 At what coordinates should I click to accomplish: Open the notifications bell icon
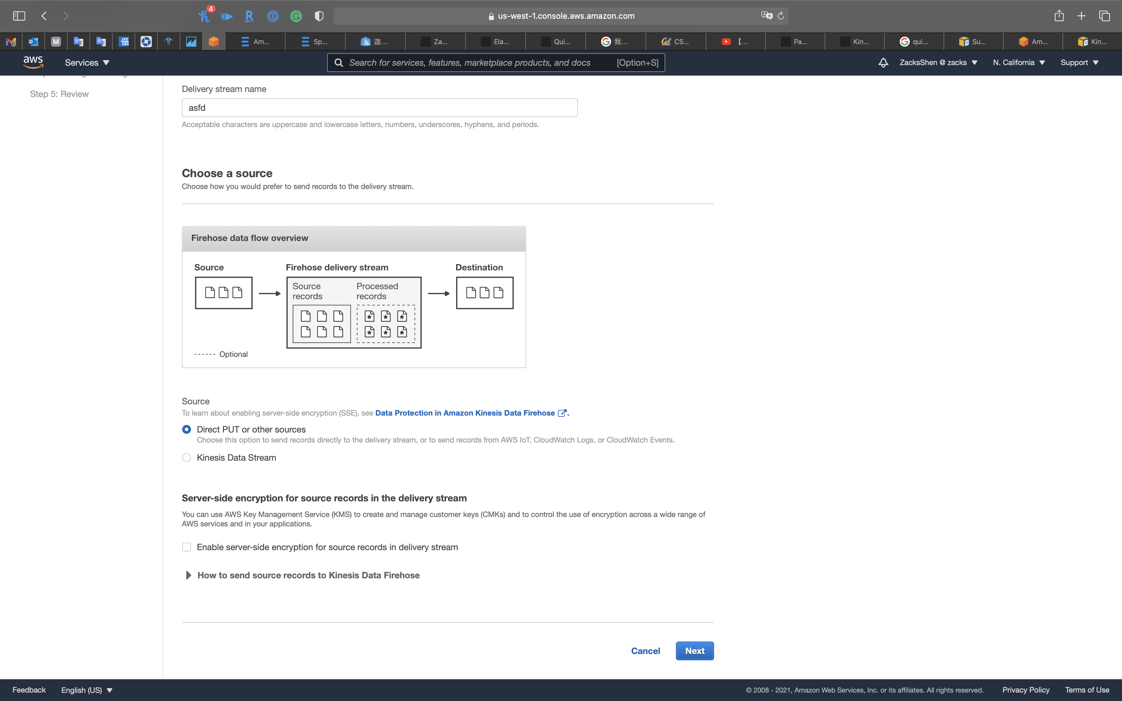click(883, 63)
